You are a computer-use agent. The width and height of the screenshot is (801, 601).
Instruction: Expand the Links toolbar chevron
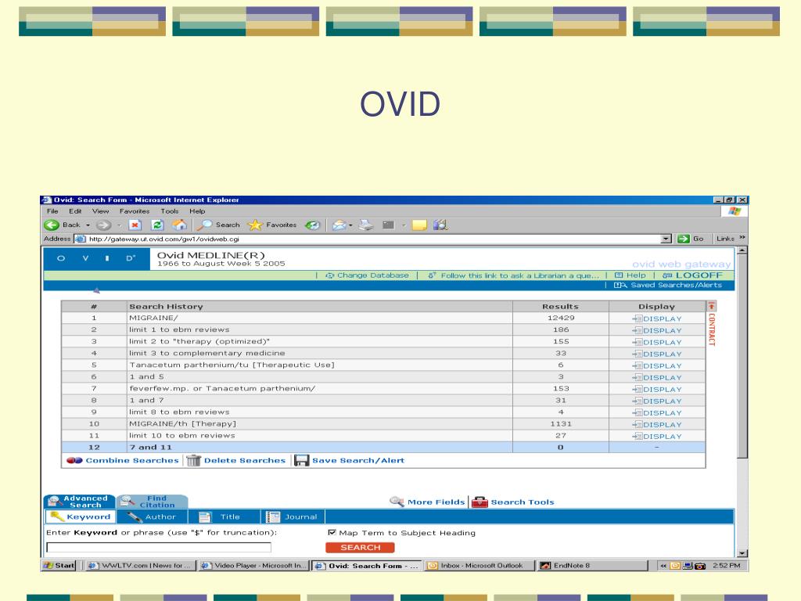point(742,238)
